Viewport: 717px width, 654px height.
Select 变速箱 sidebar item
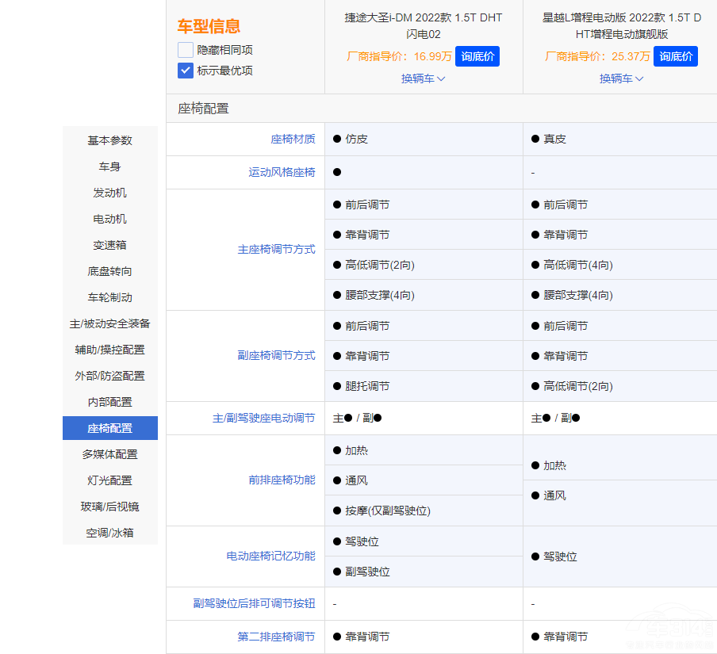click(110, 245)
